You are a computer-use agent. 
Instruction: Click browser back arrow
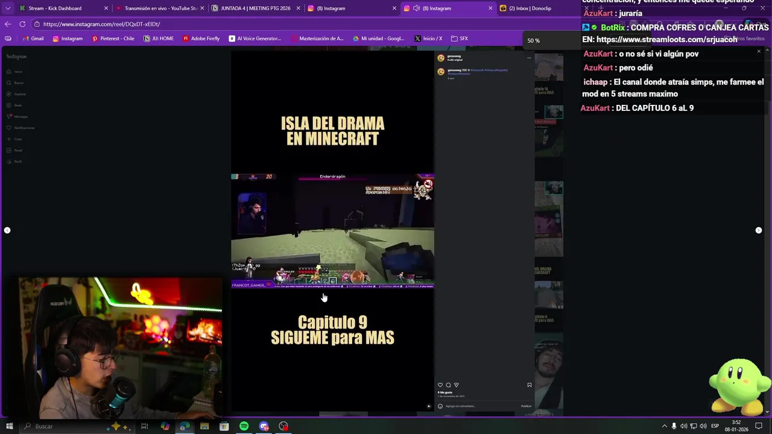tap(8, 24)
